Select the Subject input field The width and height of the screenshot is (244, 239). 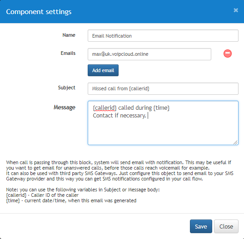pyautogui.click(x=163, y=89)
